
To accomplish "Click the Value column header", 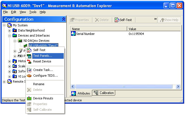I will click(x=154, y=29).
